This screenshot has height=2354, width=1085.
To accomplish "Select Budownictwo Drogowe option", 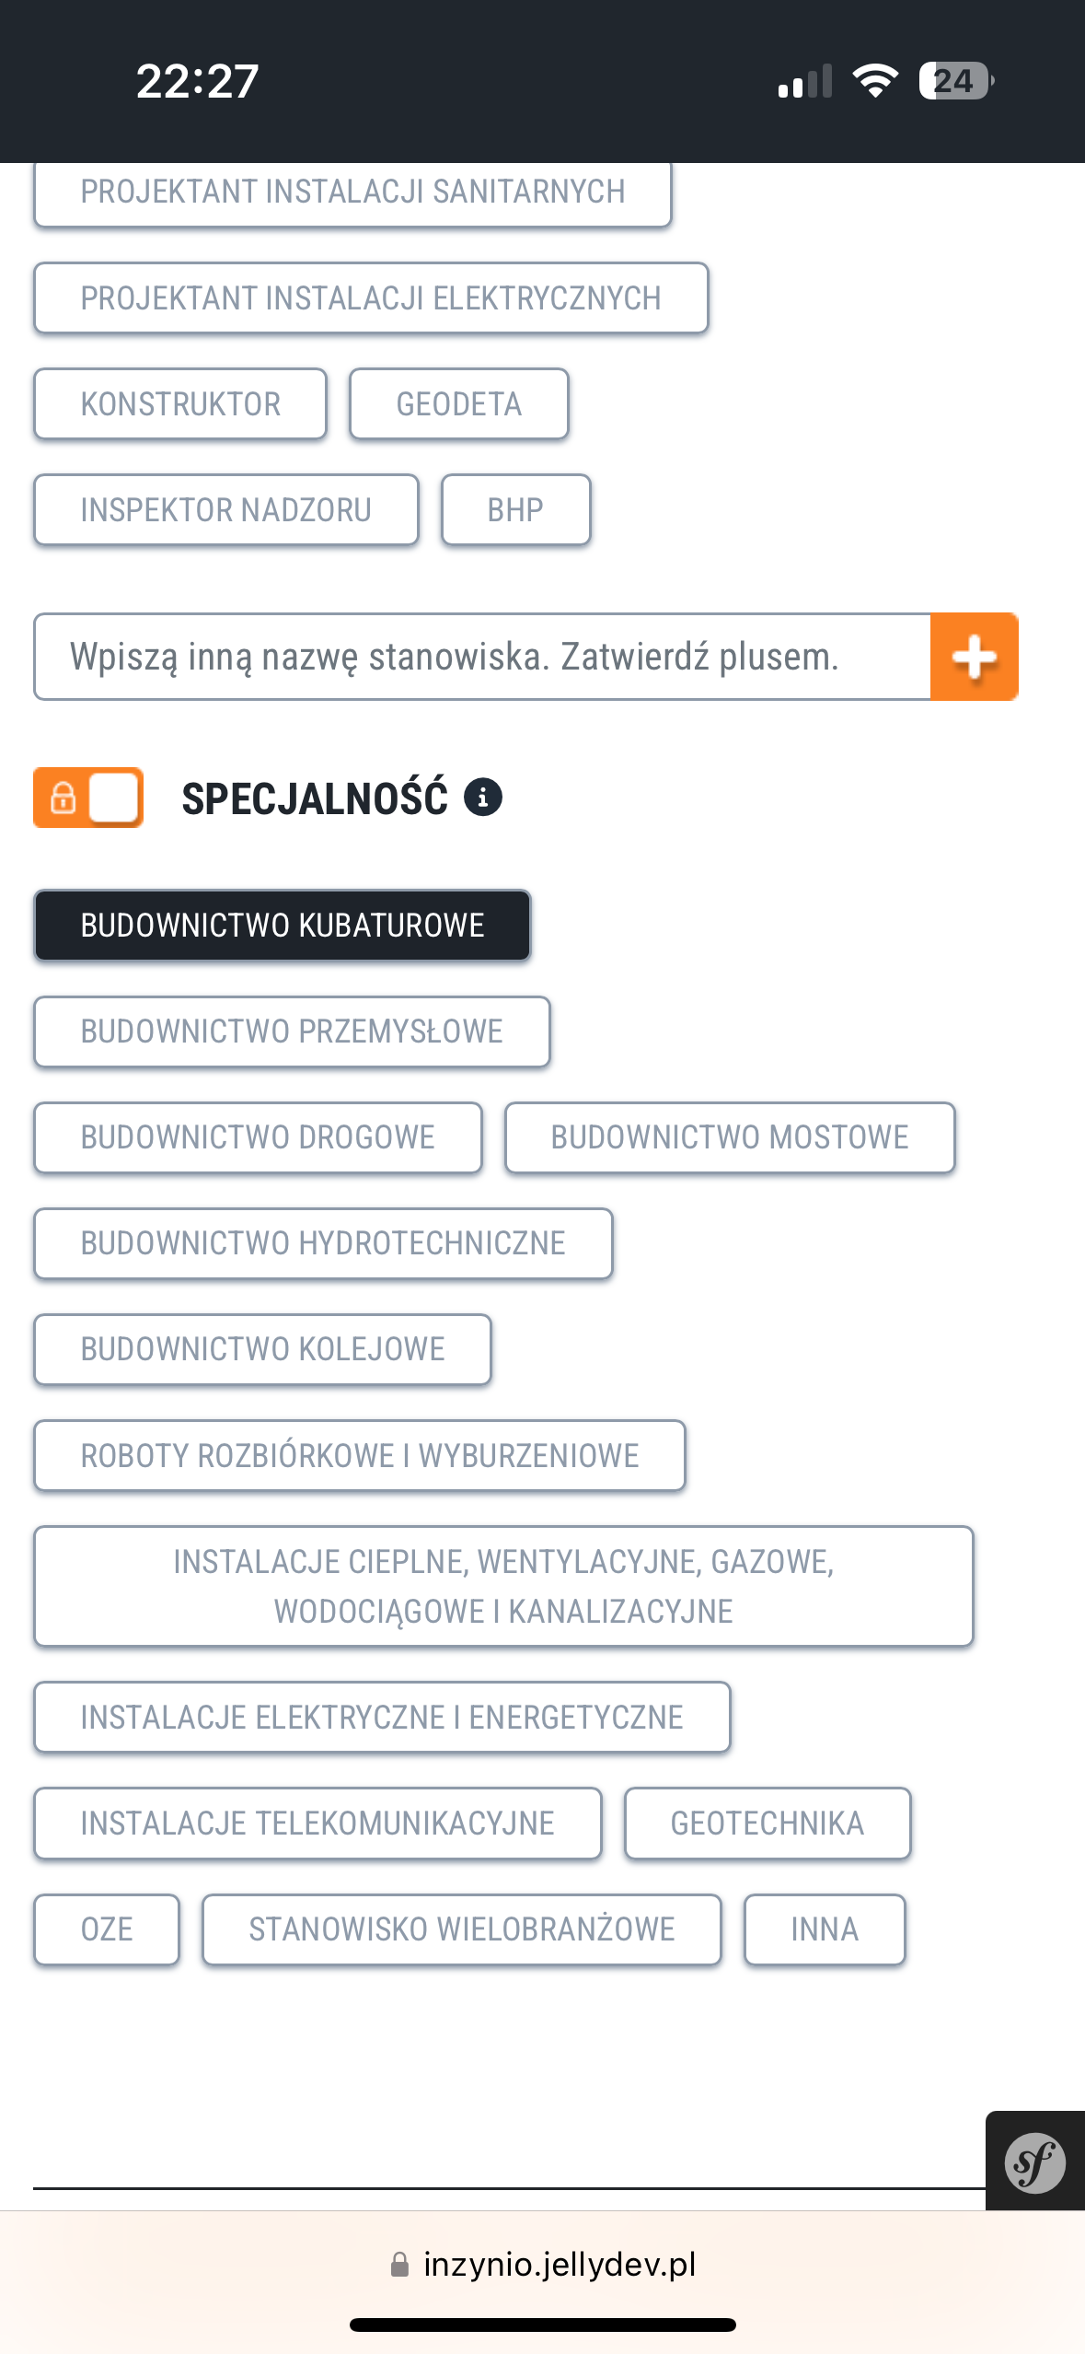I will pos(258,1137).
